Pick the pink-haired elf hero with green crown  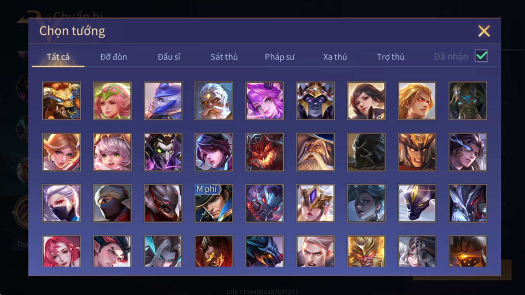point(112,101)
